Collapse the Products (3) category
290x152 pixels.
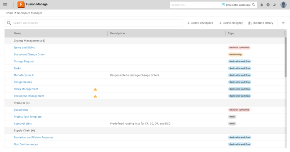(22, 103)
